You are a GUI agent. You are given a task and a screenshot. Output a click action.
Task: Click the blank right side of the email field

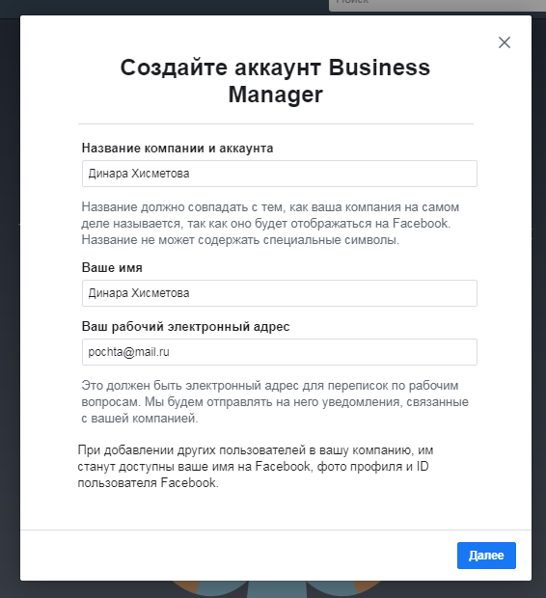pos(322,352)
